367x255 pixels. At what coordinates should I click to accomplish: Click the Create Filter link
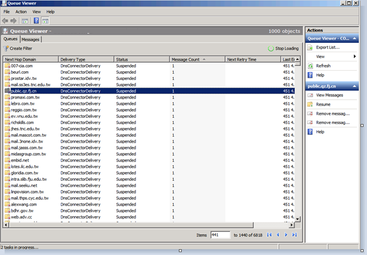(21, 49)
